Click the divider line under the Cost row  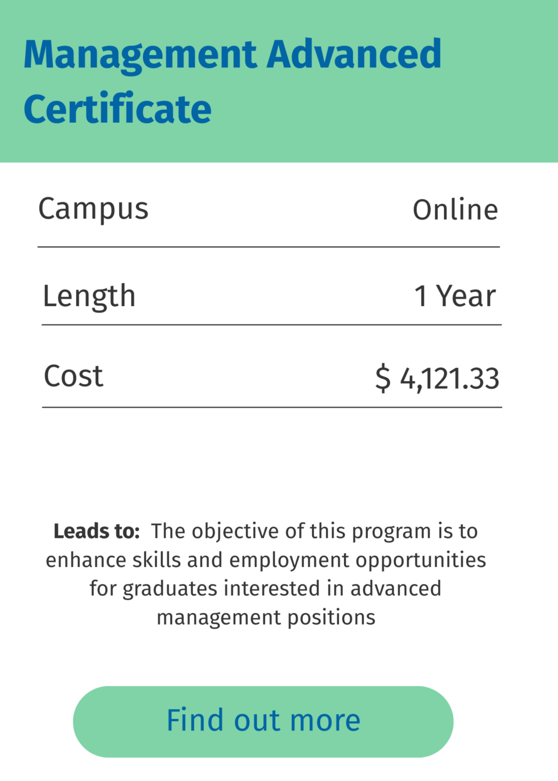(x=272, y=407)
